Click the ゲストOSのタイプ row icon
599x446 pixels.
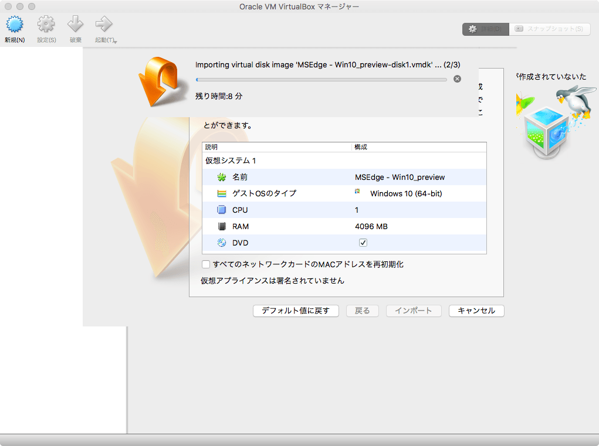tap(222, 193)
